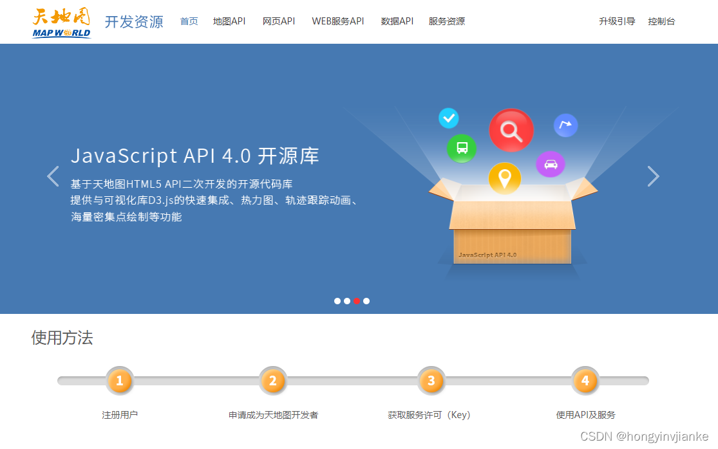Viewport: 718px width, 449px height.
Task: Click the 使用方法 heading
Action: 62,338
